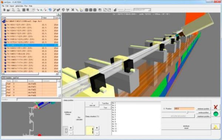This screenshot has width=222, height=140.
Task: Click the minimum position button
Action: (x=203, y=109)
